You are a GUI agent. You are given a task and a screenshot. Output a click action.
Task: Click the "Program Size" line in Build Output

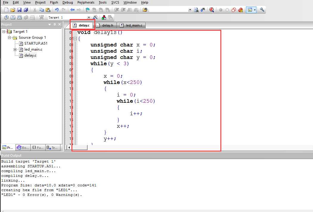(x=49, y=185)
